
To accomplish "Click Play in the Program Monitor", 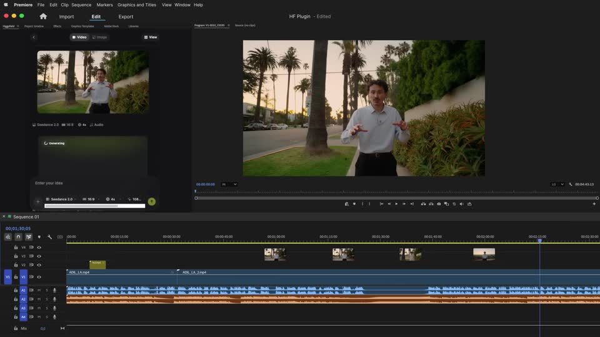I will (x=396, y=204).
